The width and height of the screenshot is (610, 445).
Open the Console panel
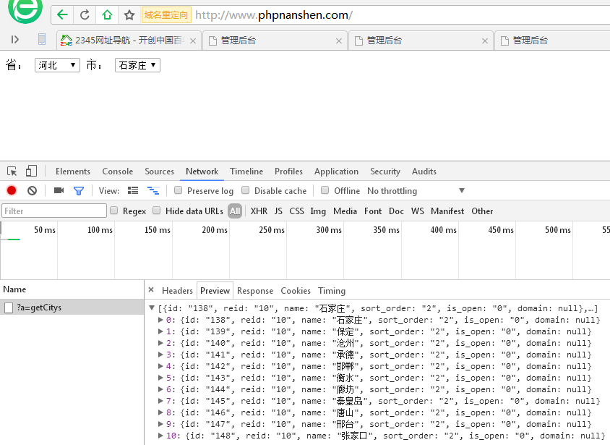[x=118, y=171]
